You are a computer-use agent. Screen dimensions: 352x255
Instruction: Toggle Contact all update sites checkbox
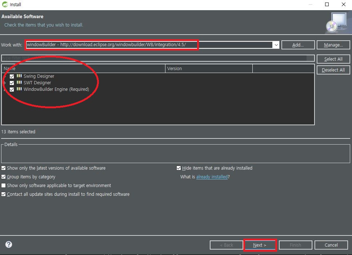click(4, 194)
